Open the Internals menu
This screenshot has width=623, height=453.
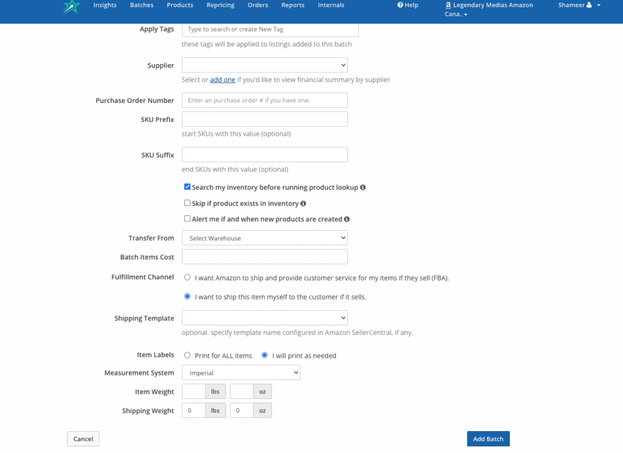click(x=331, y=5)
